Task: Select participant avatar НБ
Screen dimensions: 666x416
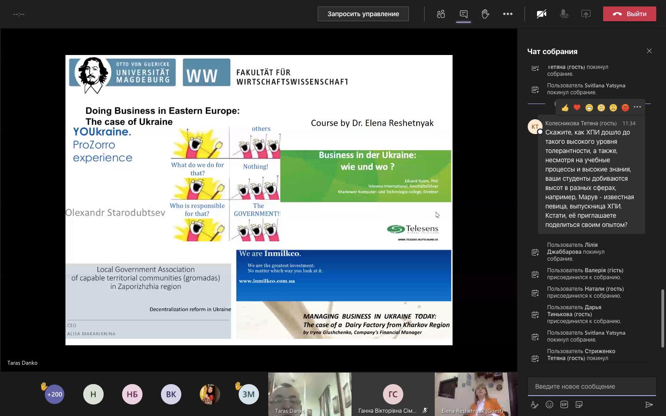Action: point(132,394)
